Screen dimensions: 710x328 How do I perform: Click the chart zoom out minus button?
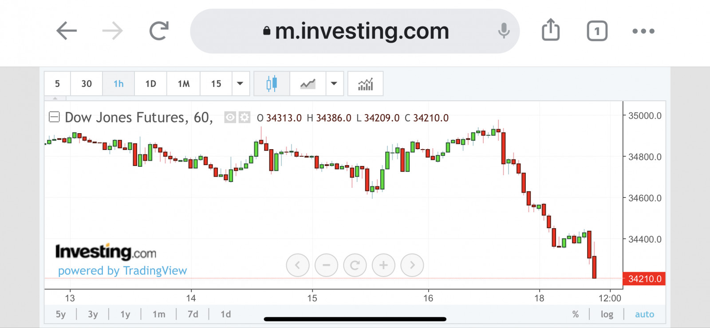[x=326, y=265]
